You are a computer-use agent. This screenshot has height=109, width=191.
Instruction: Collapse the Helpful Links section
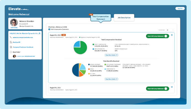[40, 33]
